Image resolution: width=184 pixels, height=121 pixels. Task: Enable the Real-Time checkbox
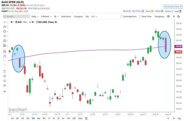[140, 16]
